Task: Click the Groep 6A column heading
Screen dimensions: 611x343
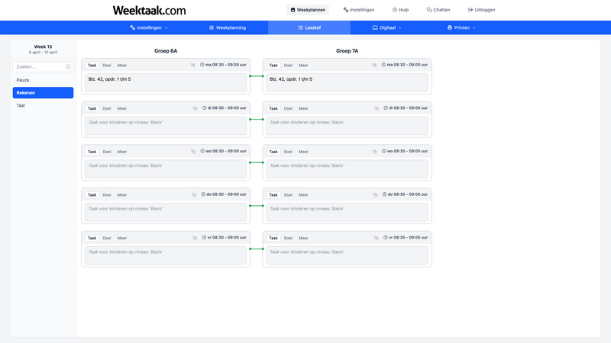Action: coord(166,51)
